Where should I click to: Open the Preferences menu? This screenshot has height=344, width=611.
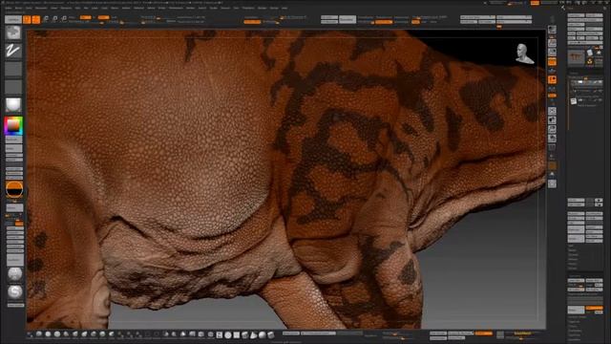(176, 8)
